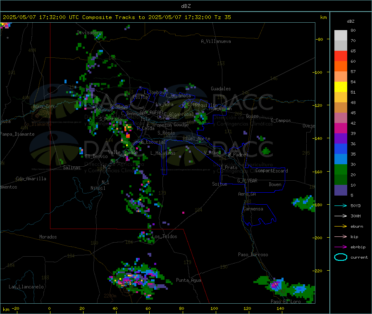The image size is (372, 314).
Task: Select the magenta 39-42 dBZ swatch
Action: click(341, 128)
